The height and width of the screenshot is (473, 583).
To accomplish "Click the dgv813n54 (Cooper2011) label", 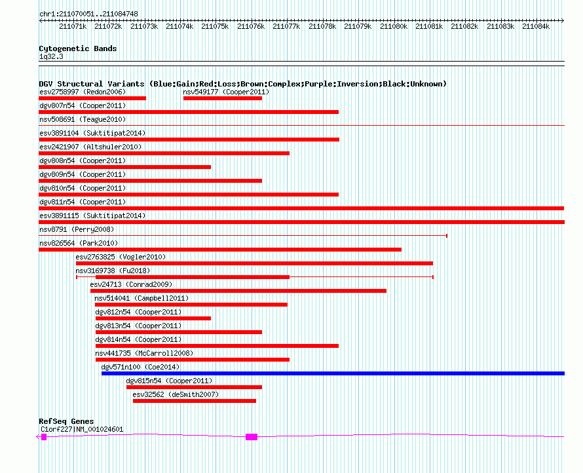I will (138, 326).
